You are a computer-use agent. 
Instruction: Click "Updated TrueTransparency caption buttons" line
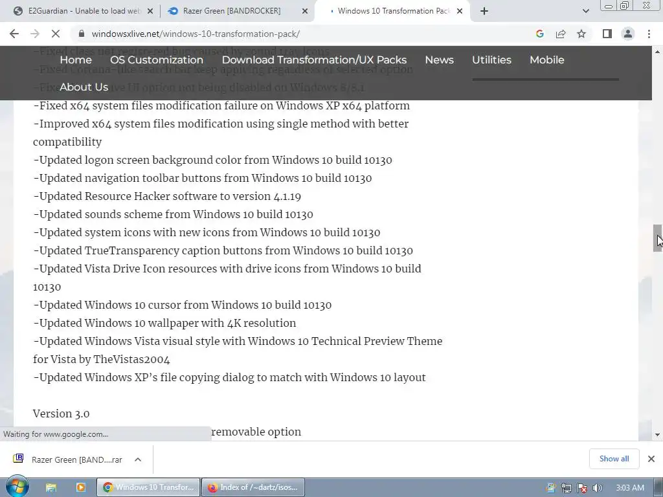point(223,250)
